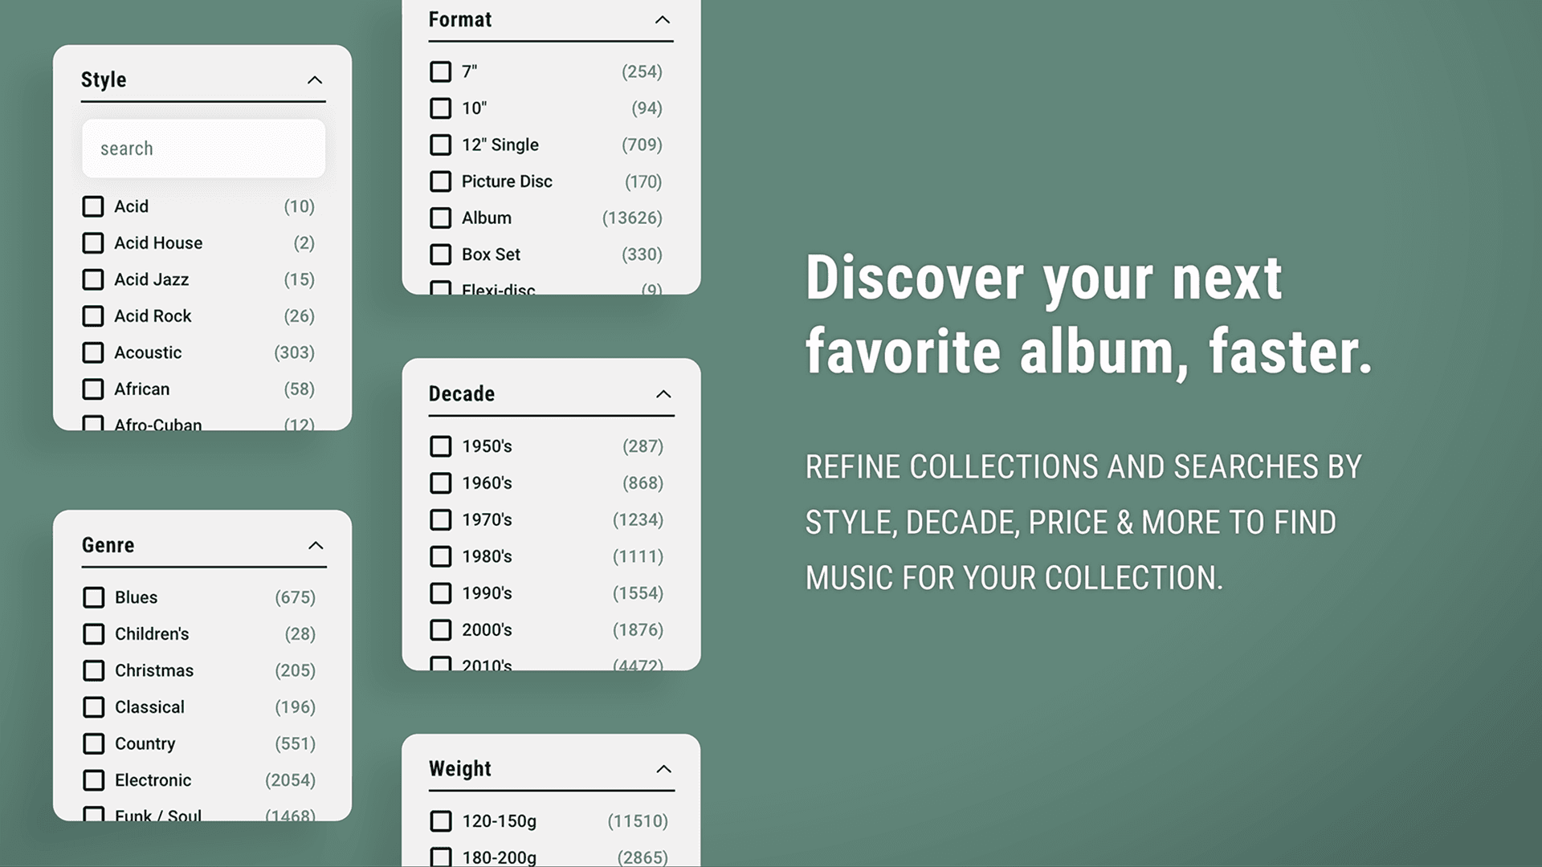Enable the 1970's decade filter
This screenshot has width=1542, height=867.
[440, 519]
